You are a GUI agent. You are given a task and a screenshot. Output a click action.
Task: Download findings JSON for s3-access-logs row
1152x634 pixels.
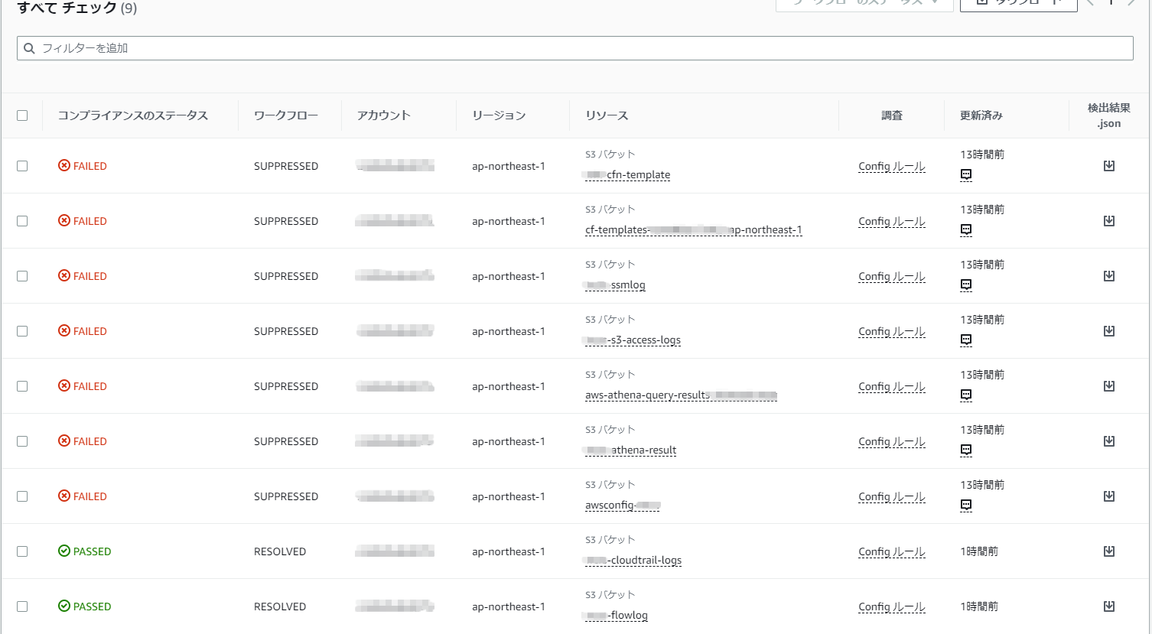tap(1109, 331)
